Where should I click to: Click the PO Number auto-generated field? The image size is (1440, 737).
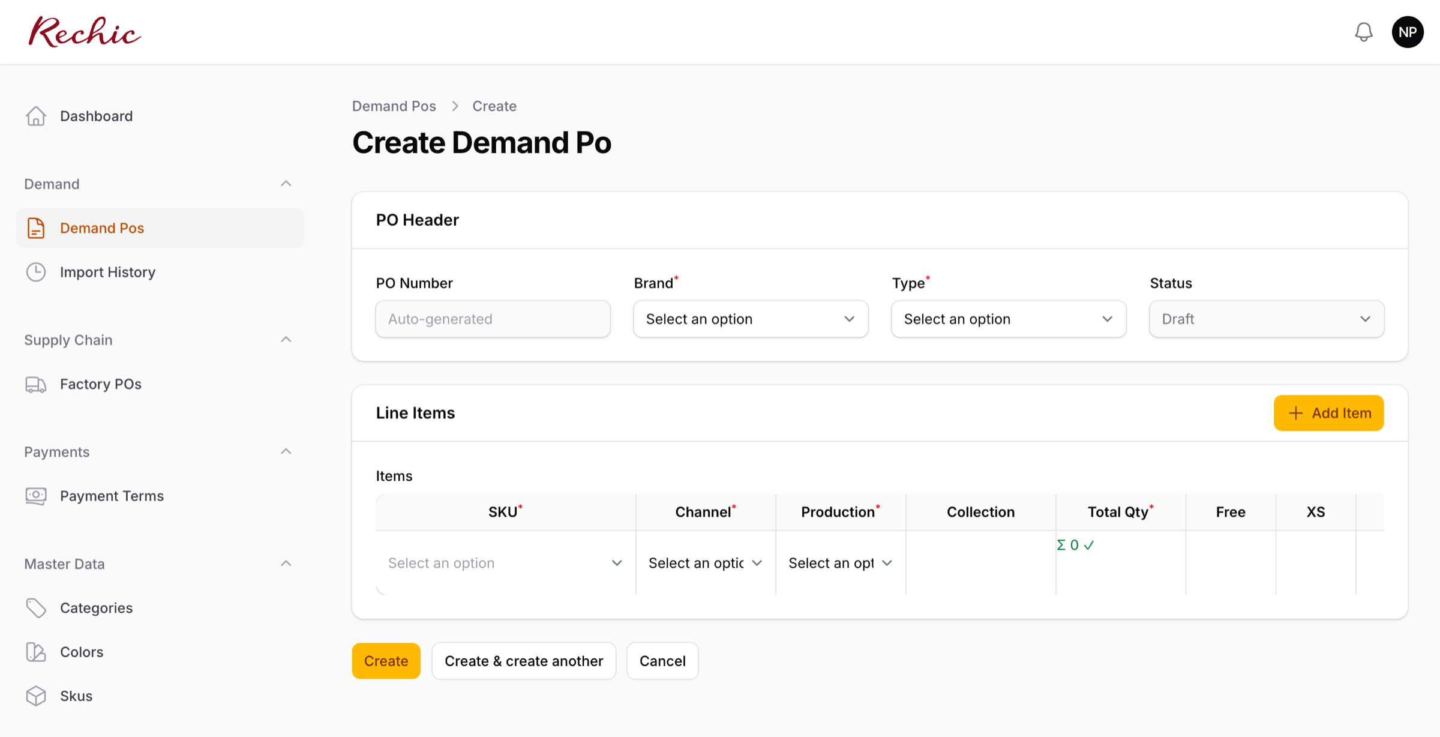coord(493,319)
